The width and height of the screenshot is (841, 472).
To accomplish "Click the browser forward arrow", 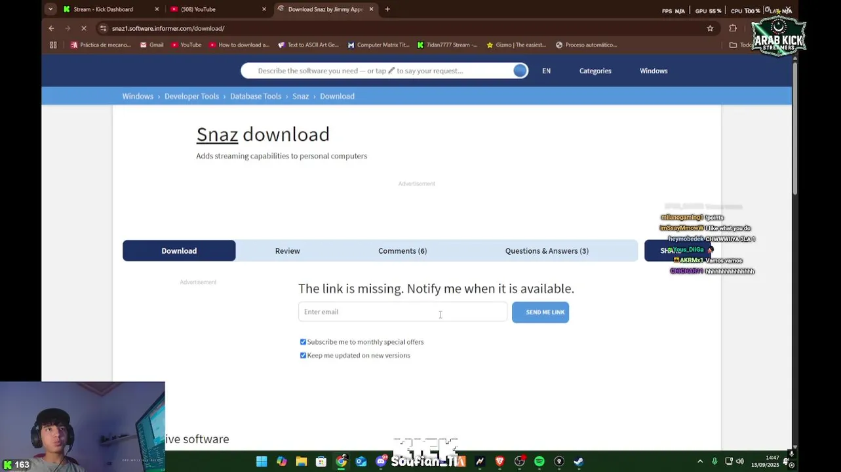I will tap(68, 28).
